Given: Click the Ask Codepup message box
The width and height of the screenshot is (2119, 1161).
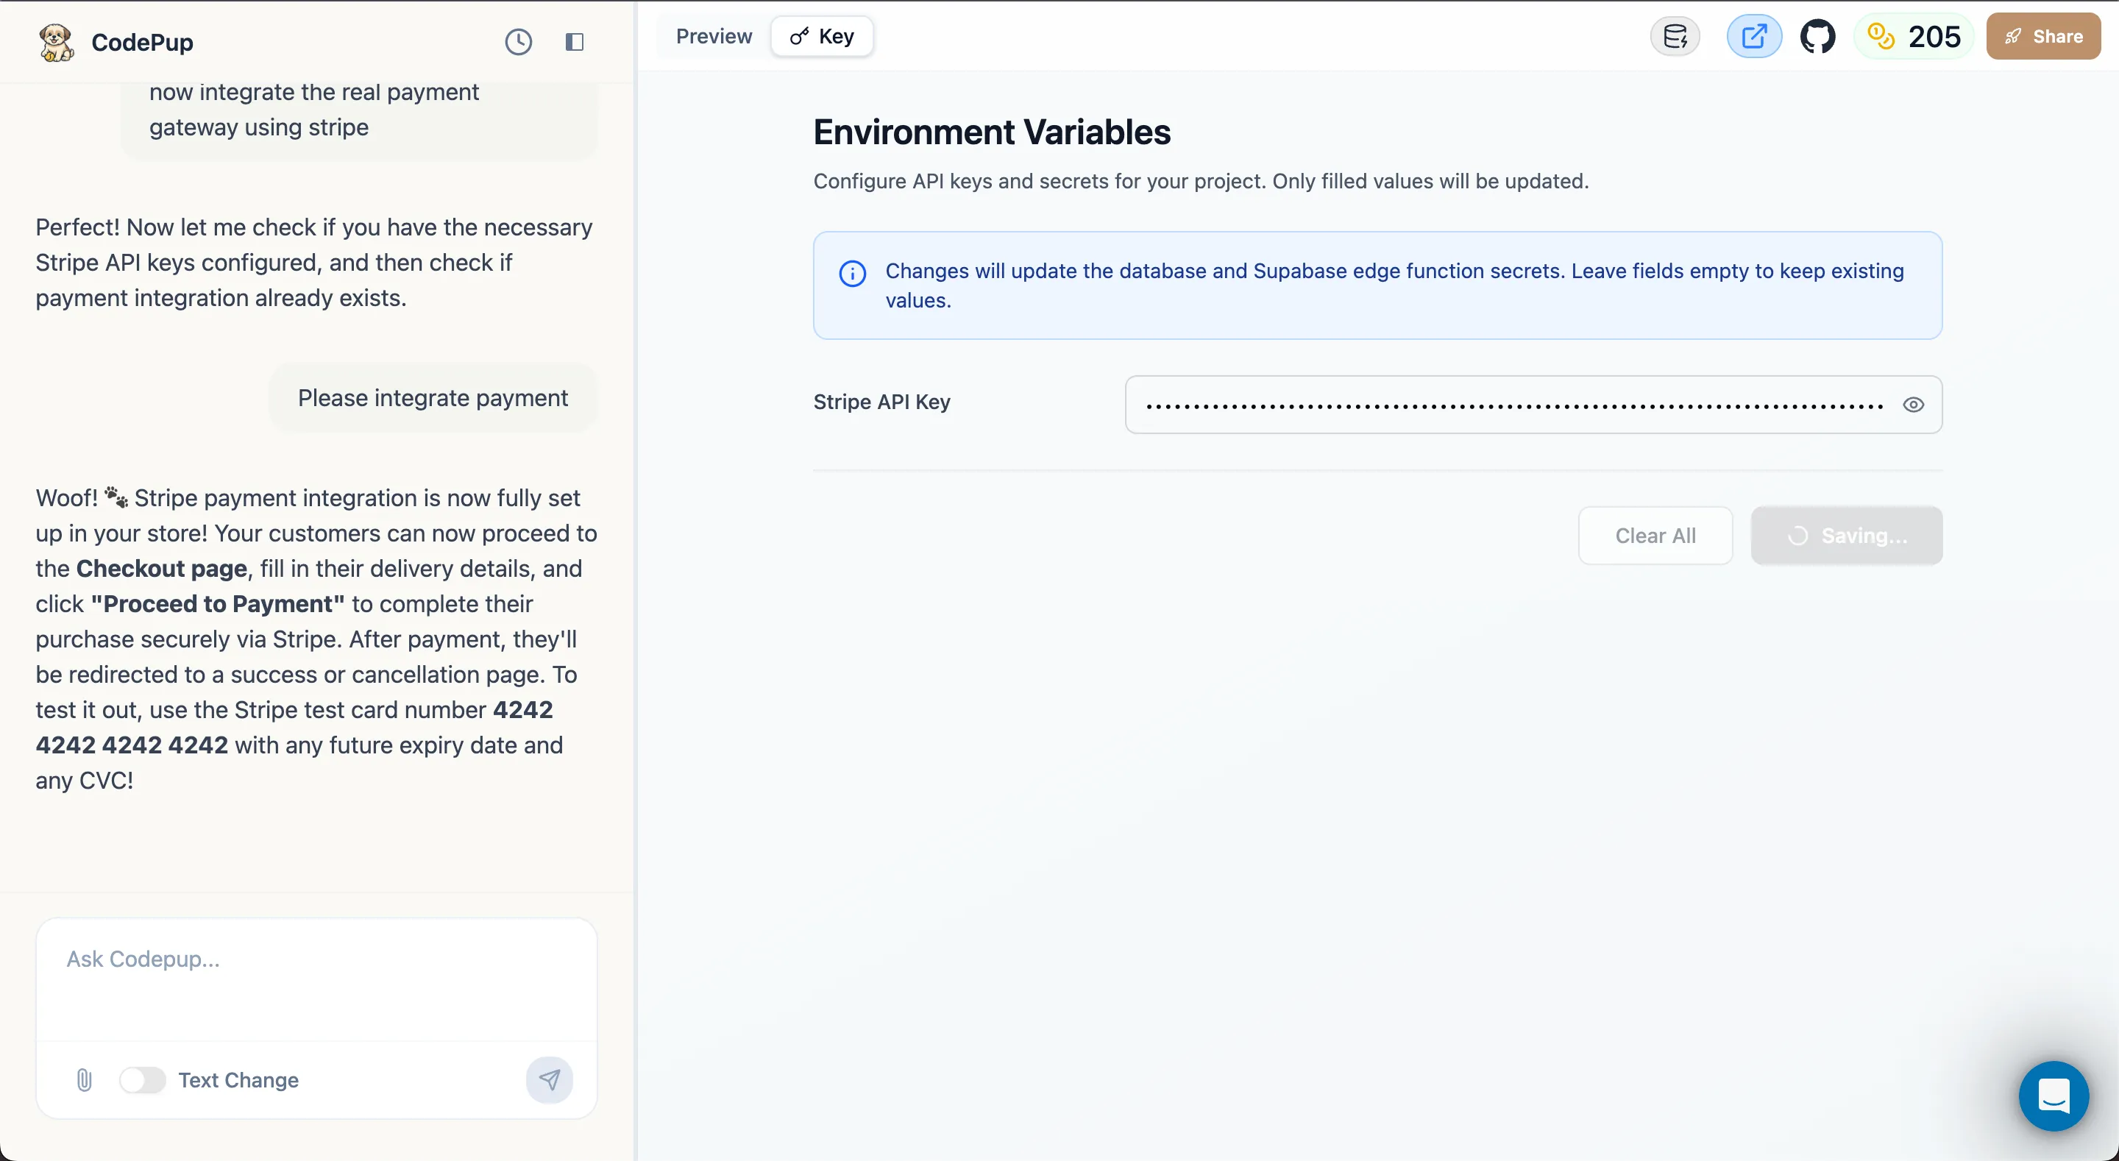Looking at the screenshot, I should point(316,979).
